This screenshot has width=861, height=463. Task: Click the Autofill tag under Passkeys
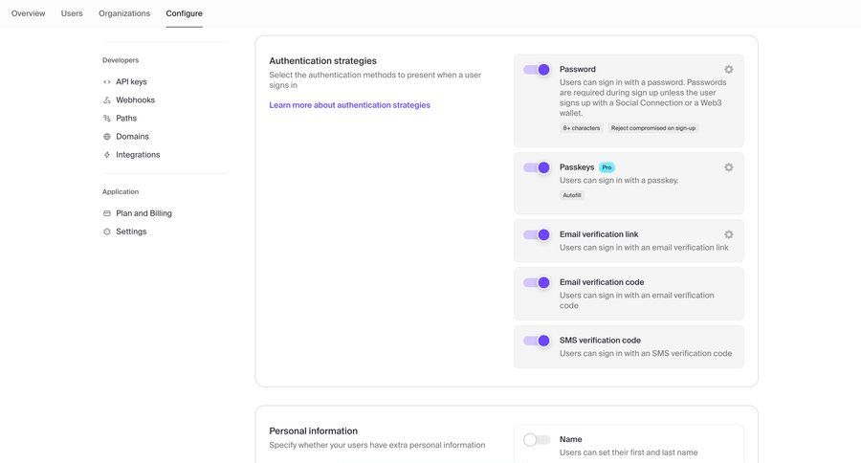(x=572, y=195)
